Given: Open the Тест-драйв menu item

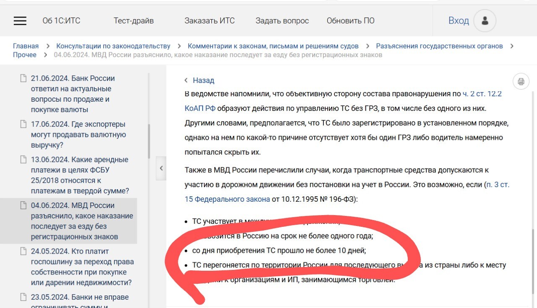Looking at the screenshot, I should 133,21.
